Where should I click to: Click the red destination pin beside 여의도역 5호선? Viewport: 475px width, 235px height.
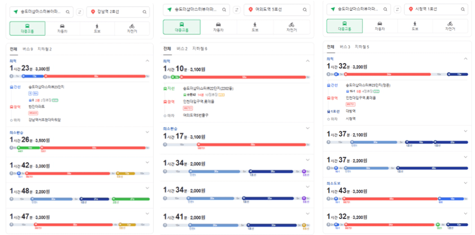[x=250, y=10]
